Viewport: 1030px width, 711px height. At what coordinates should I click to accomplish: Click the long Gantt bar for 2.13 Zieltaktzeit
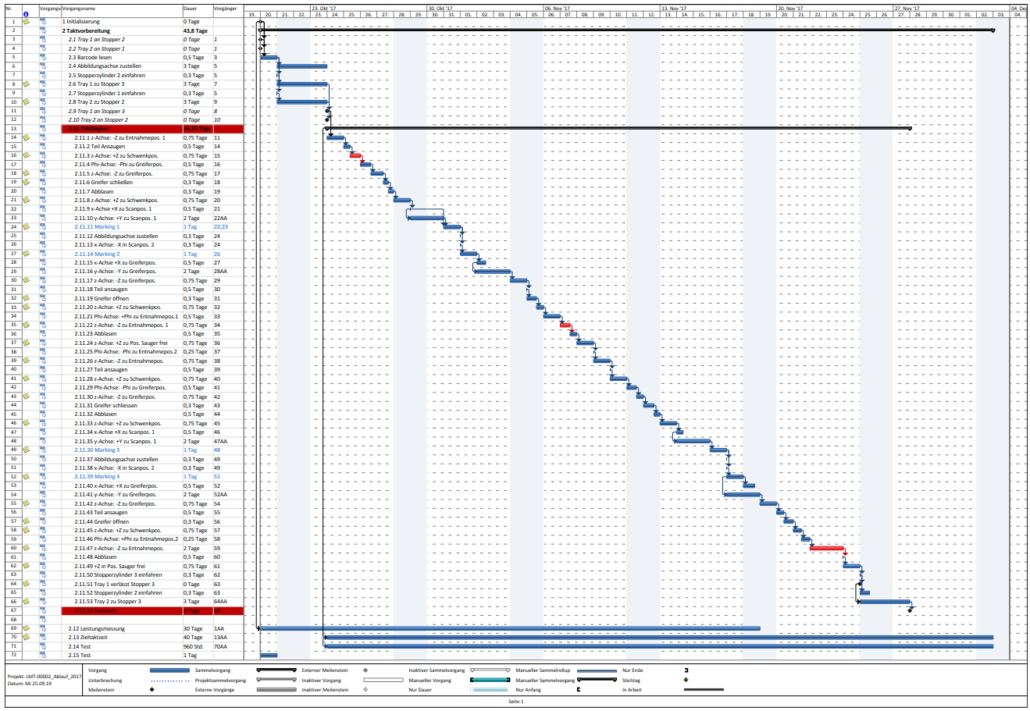(x=658, y=637)
